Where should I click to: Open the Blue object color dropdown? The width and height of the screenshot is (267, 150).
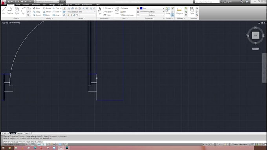click(152, 8)
